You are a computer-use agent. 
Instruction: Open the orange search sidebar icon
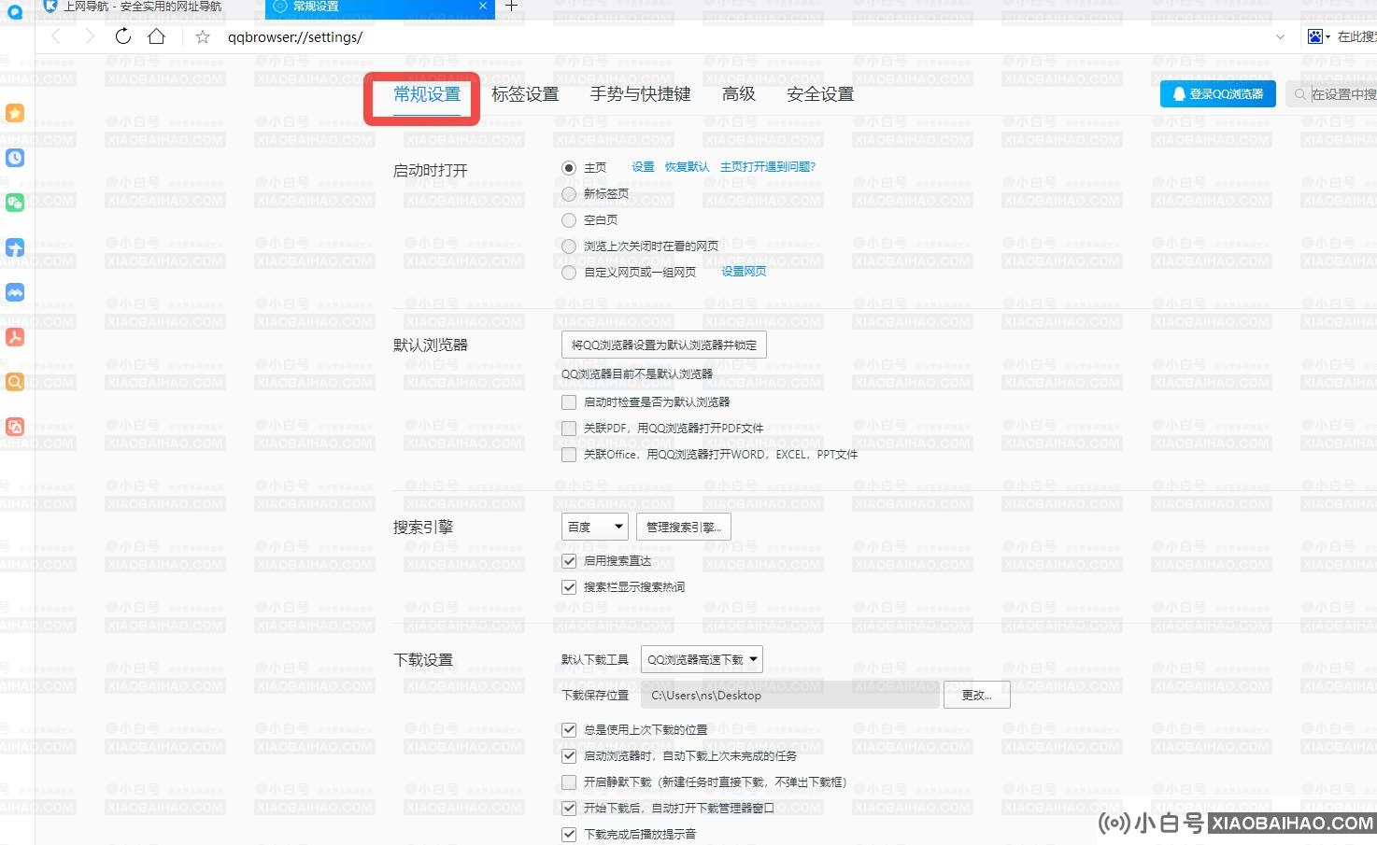click(x=15, y=382)
